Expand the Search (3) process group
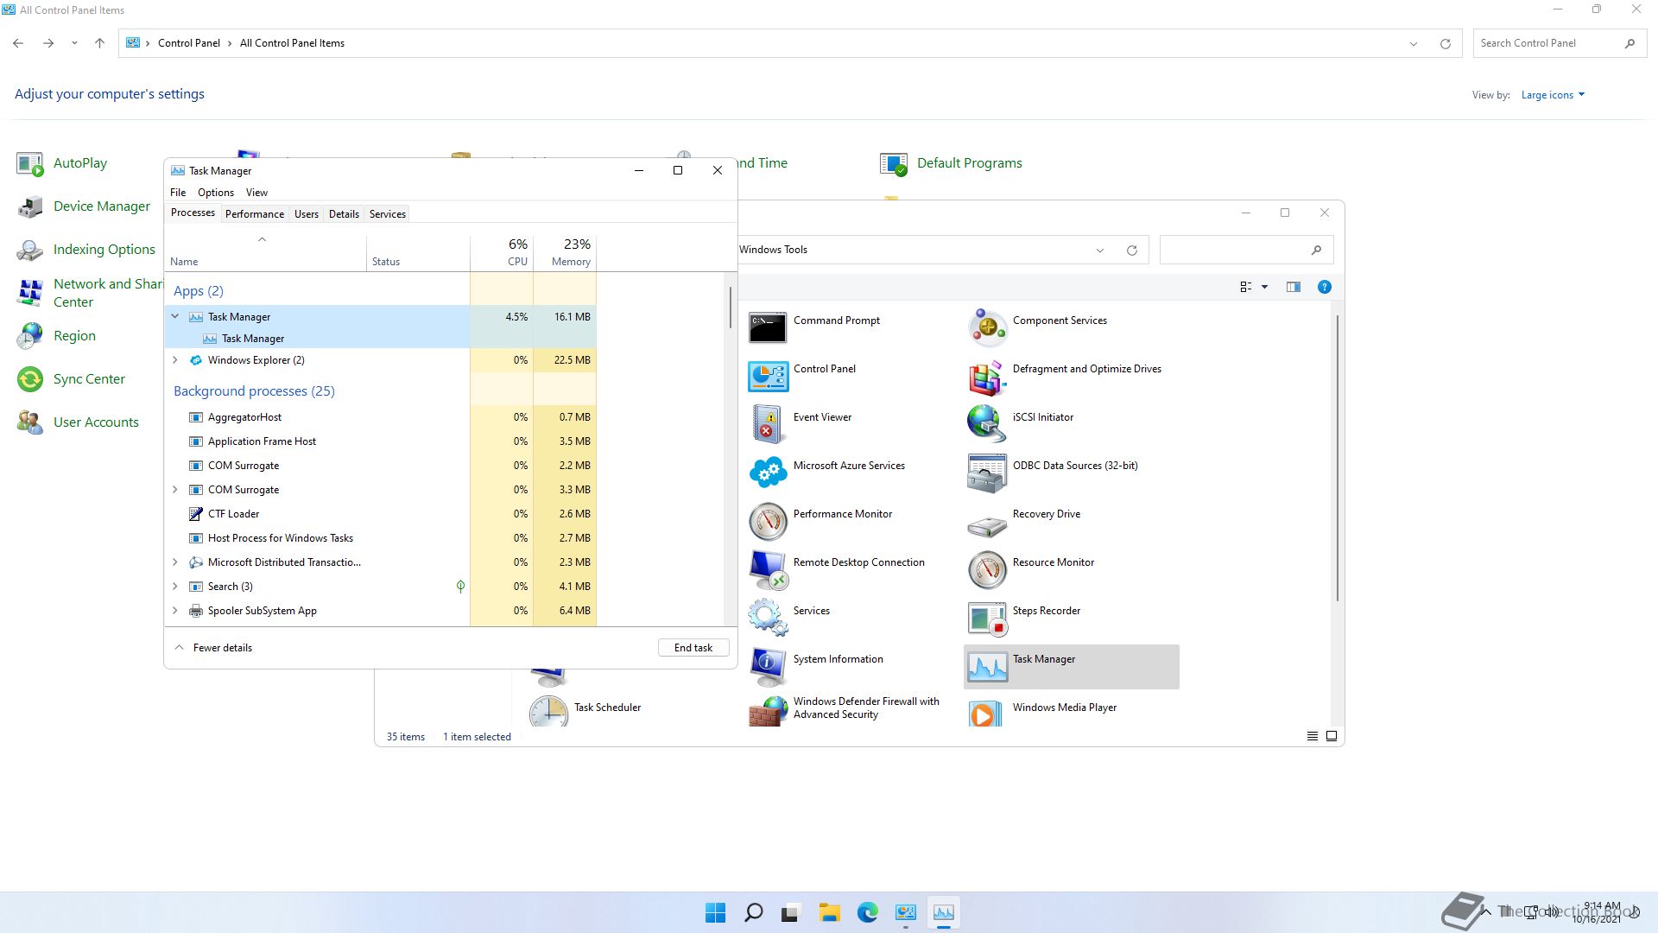Image resolution: width=1658 pixels, height=933 pixels. [x=175, y=587]
